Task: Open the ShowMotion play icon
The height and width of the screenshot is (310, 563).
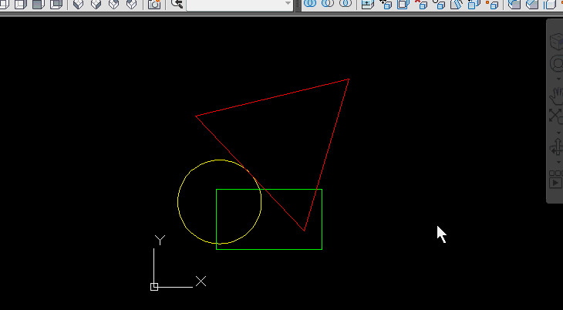Action: [557, 179]
